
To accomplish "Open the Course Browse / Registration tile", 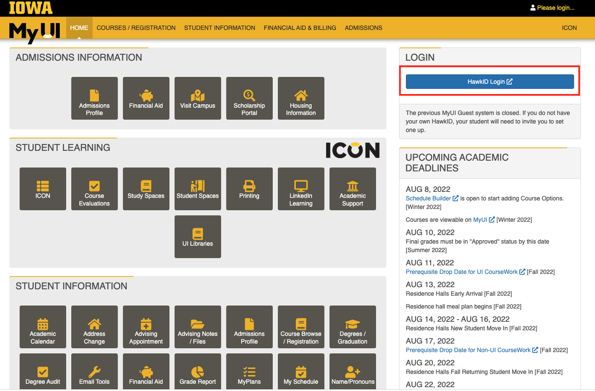I will click(x=301, y=327).
